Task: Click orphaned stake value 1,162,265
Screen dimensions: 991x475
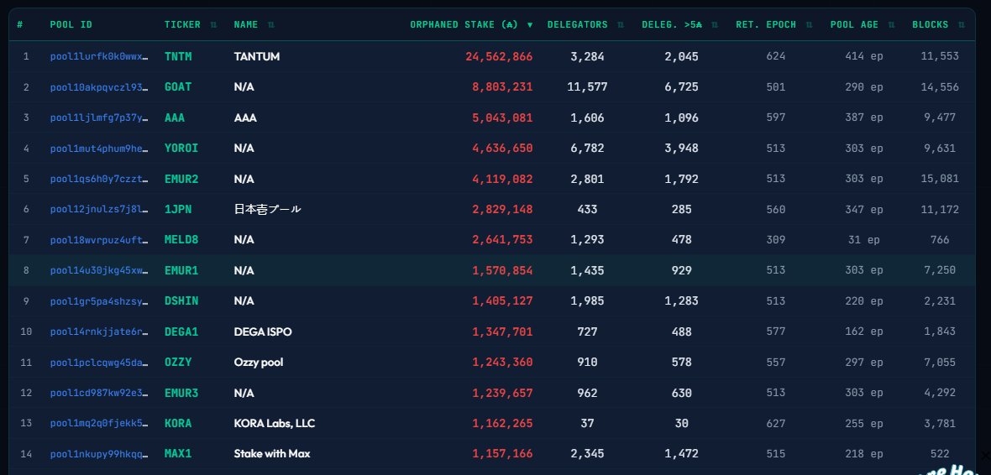Action: click(x=502, y=423)
